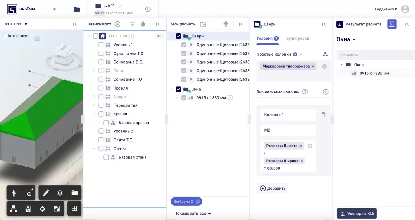Open the Показывать все dropdown
Screen dimensions: 415x220
[x=192, y=214]
